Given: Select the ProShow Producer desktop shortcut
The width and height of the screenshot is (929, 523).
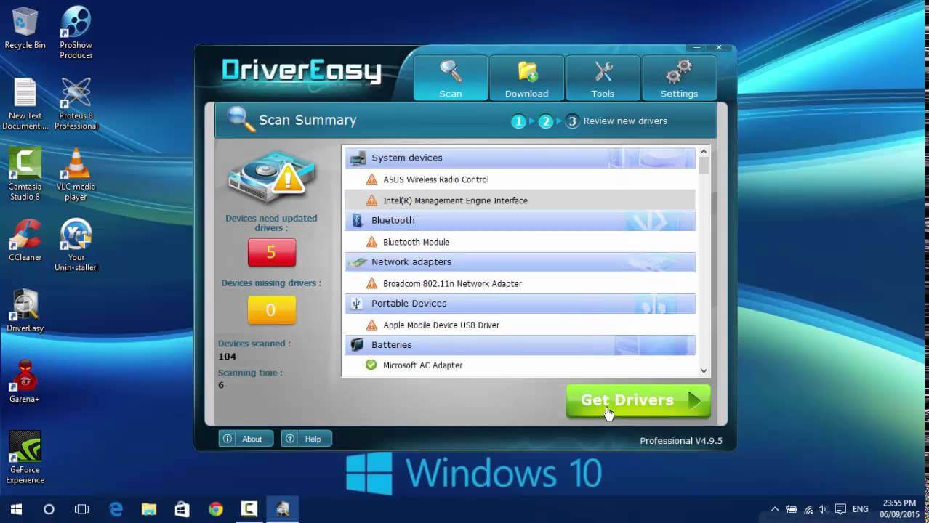Looking at the screenshot, I should (x=76, y=33).
